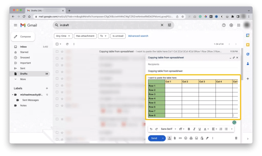262x156 pixels.
Task: Open the Gmail main menu hamburger icon
Action: pyautogui.click(x=15, y=25)
